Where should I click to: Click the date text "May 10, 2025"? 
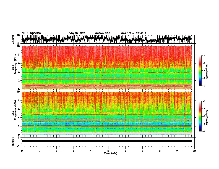point(77,33)
